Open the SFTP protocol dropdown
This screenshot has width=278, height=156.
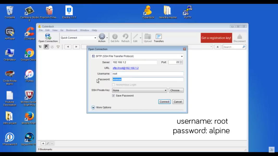137,56
